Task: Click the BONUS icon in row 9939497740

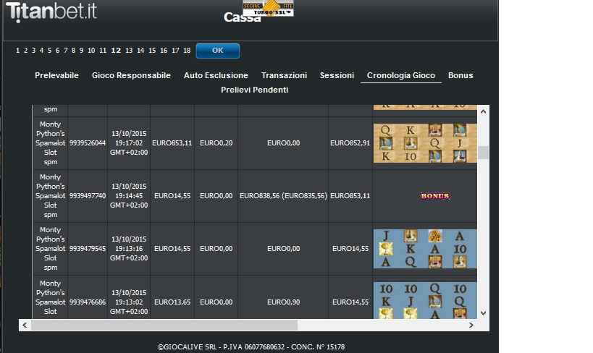Action: click(435, 196)
